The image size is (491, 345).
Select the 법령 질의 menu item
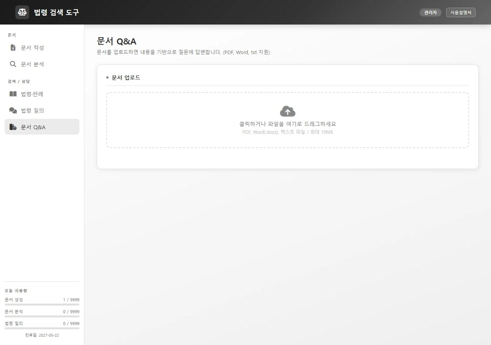(x=42, y=110)
